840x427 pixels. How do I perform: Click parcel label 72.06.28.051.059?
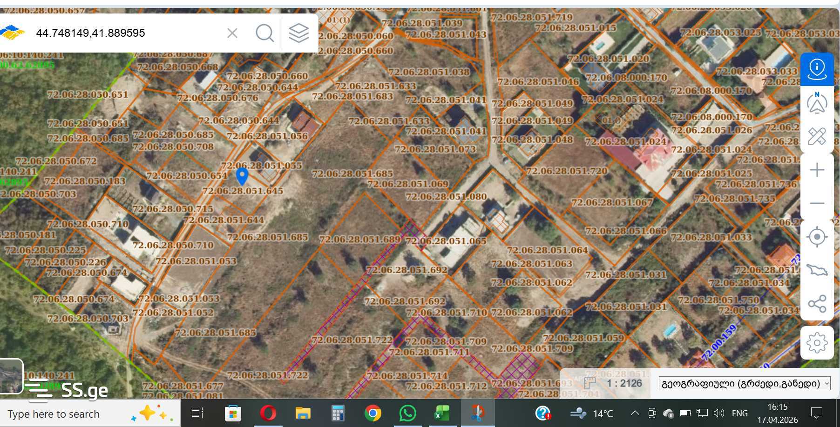pos(583,338)
